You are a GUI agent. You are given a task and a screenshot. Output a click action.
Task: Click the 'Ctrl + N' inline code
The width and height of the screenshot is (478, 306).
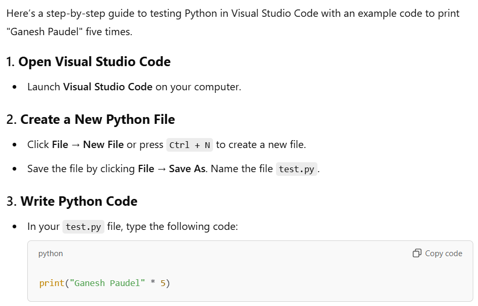(x=189, y=145)
